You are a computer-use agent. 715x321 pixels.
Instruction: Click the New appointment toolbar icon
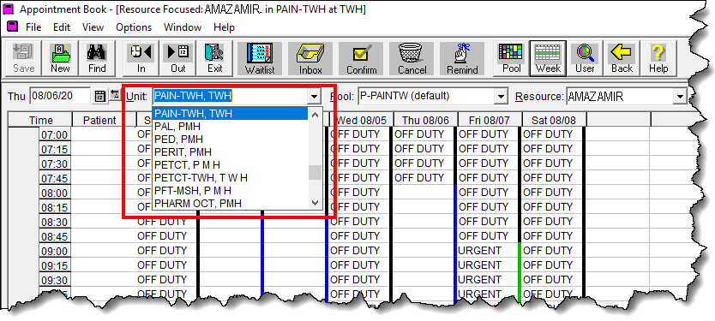60,59
